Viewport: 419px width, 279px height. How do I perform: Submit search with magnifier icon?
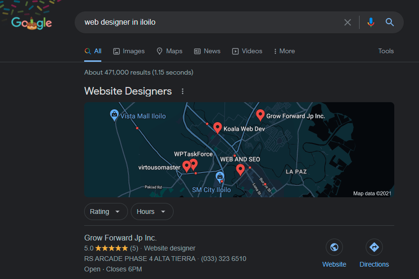pos(390,22)
